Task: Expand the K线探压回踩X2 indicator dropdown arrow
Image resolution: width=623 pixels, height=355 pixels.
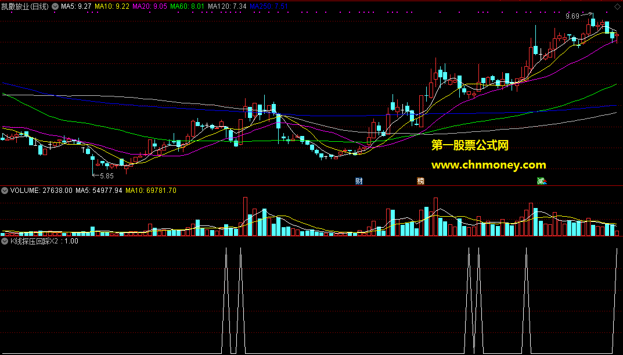Action: click(5, 241)
